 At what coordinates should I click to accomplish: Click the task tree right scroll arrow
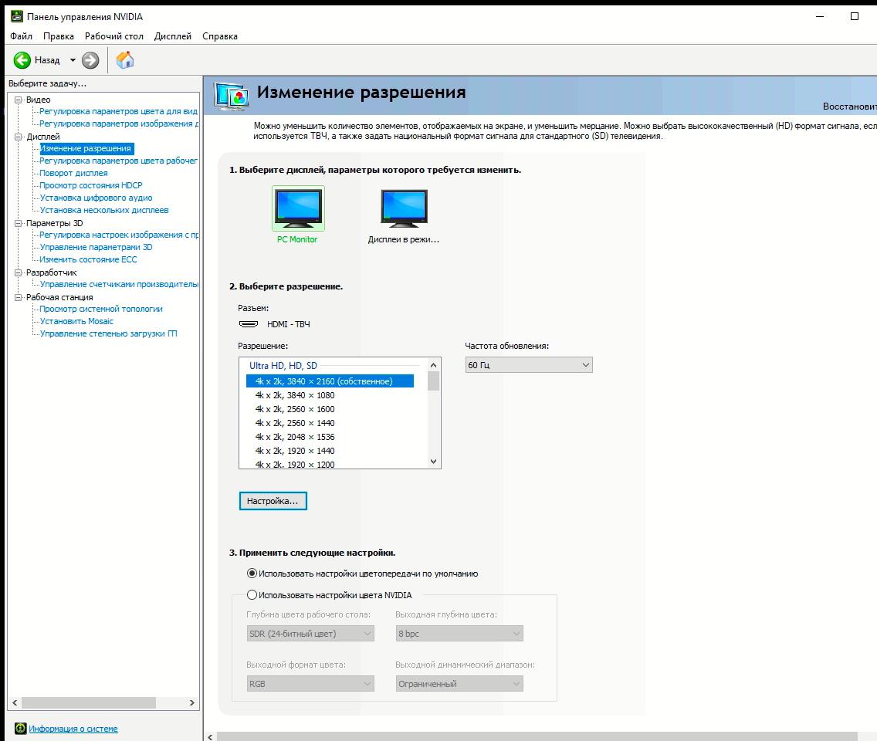click(191, 702)
